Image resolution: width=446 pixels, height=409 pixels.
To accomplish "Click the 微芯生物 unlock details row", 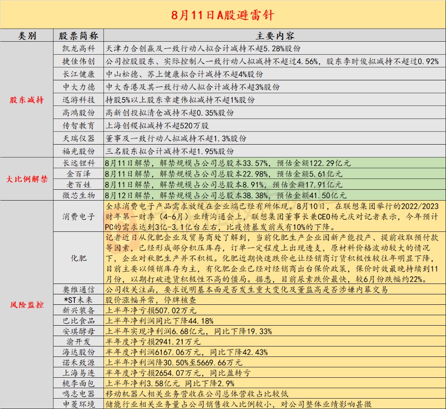I will tap(226, 195).
